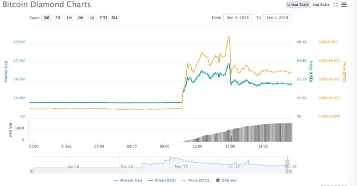Click the Bitcoin Diamond Charts heading
The width and height of the screenshot is (357, 186).
pos(46,4)
